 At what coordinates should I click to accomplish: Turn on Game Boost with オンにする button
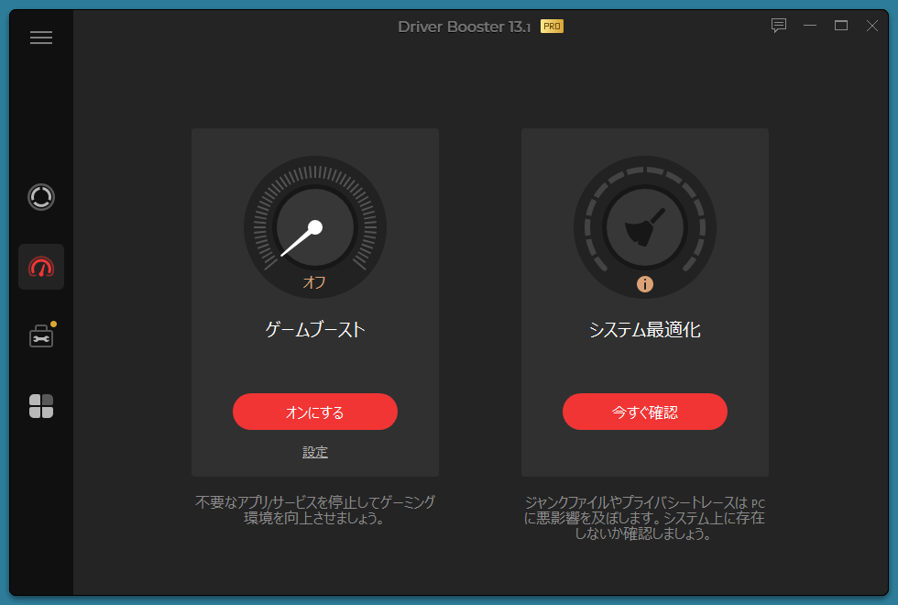tap(314, 412)
